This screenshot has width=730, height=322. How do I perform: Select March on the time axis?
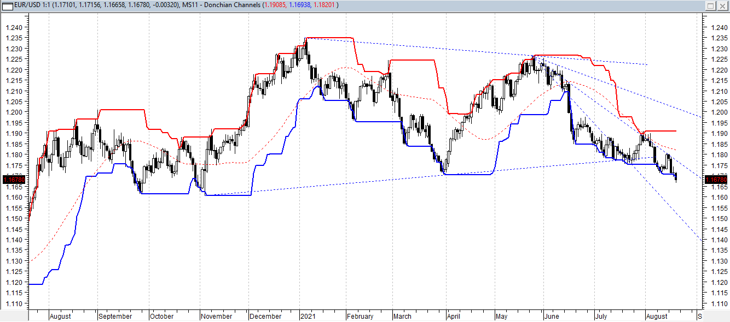tap(403, 317)
